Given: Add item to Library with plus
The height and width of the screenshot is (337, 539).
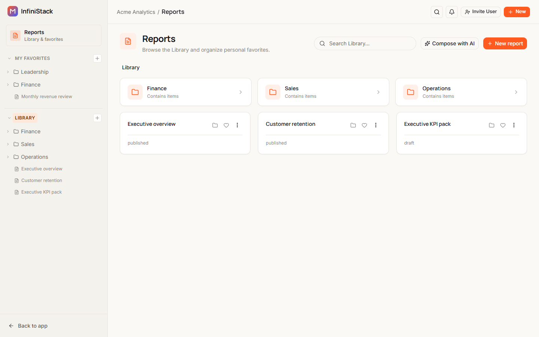Looking at the screenshot, I should coord(97,118).
